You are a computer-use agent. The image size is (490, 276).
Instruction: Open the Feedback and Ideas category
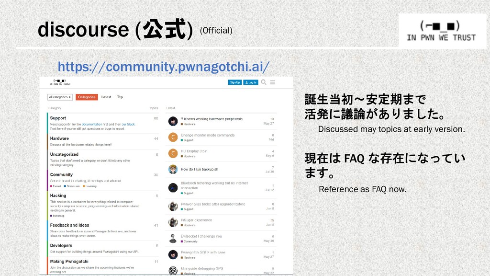pyautogui.click(x=70, y=225)
